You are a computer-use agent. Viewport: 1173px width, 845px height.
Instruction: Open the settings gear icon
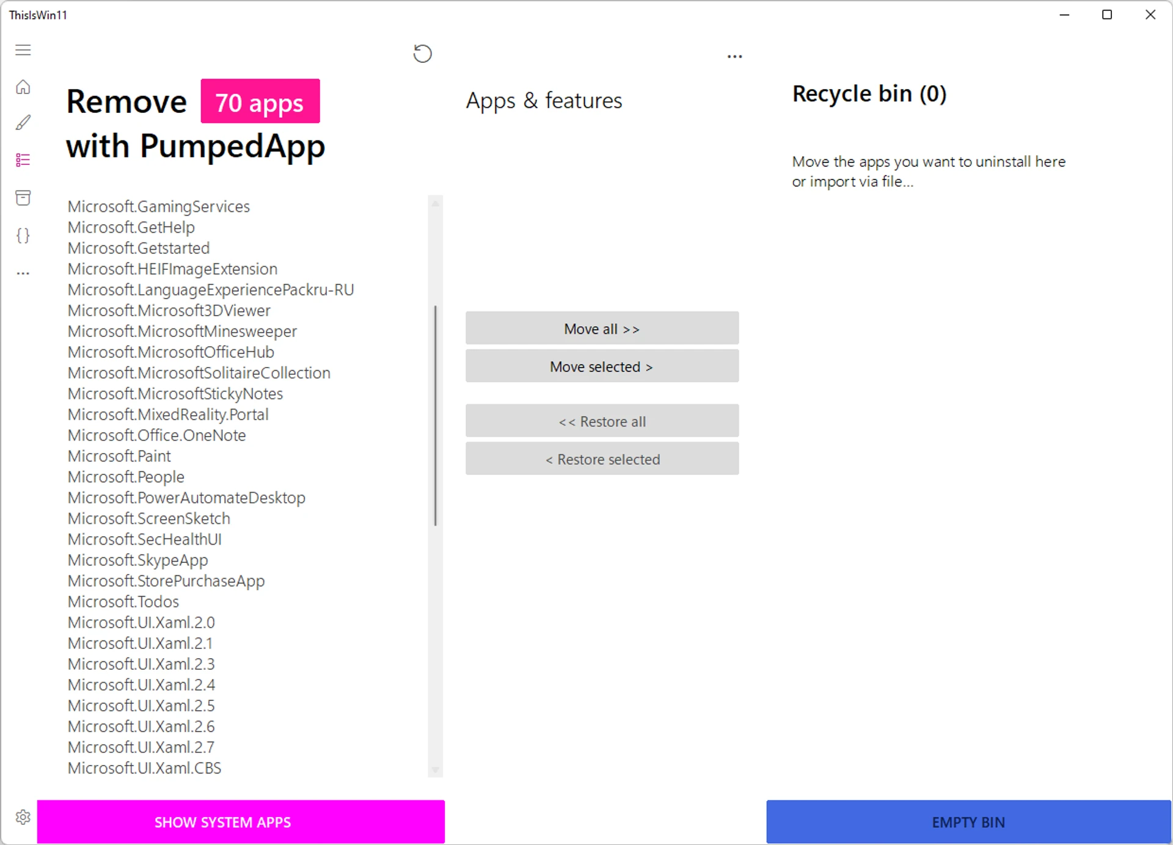pyautogui.click(x=23, y=817)
